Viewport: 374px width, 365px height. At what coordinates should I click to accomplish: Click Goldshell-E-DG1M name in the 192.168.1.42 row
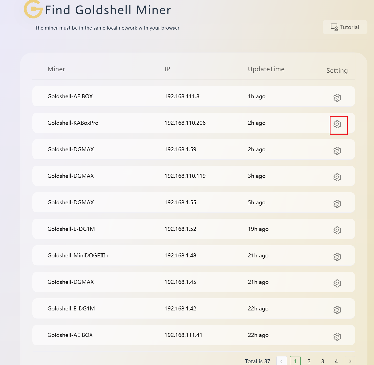71,308
